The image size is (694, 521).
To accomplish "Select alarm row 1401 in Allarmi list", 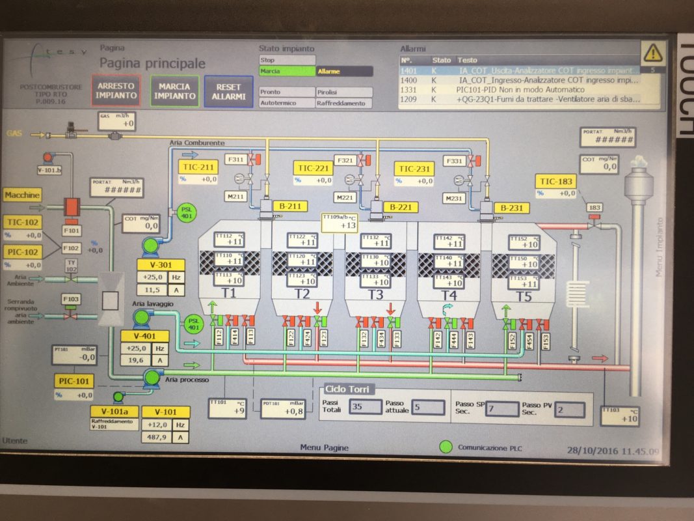I will coord(520,70).
